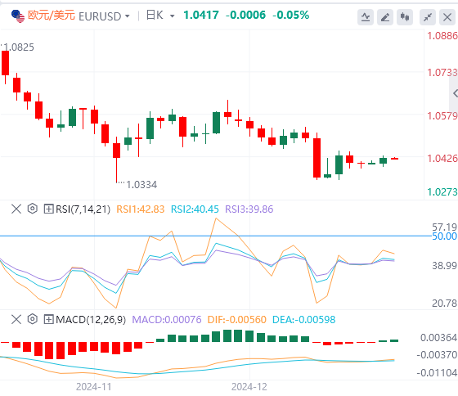Click the 欧元/美元 pair name

pyautogui.click(x=52, y=16)
